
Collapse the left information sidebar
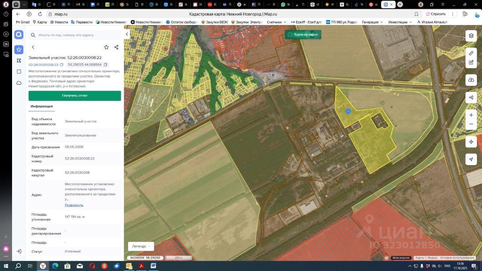click(127, 34)
